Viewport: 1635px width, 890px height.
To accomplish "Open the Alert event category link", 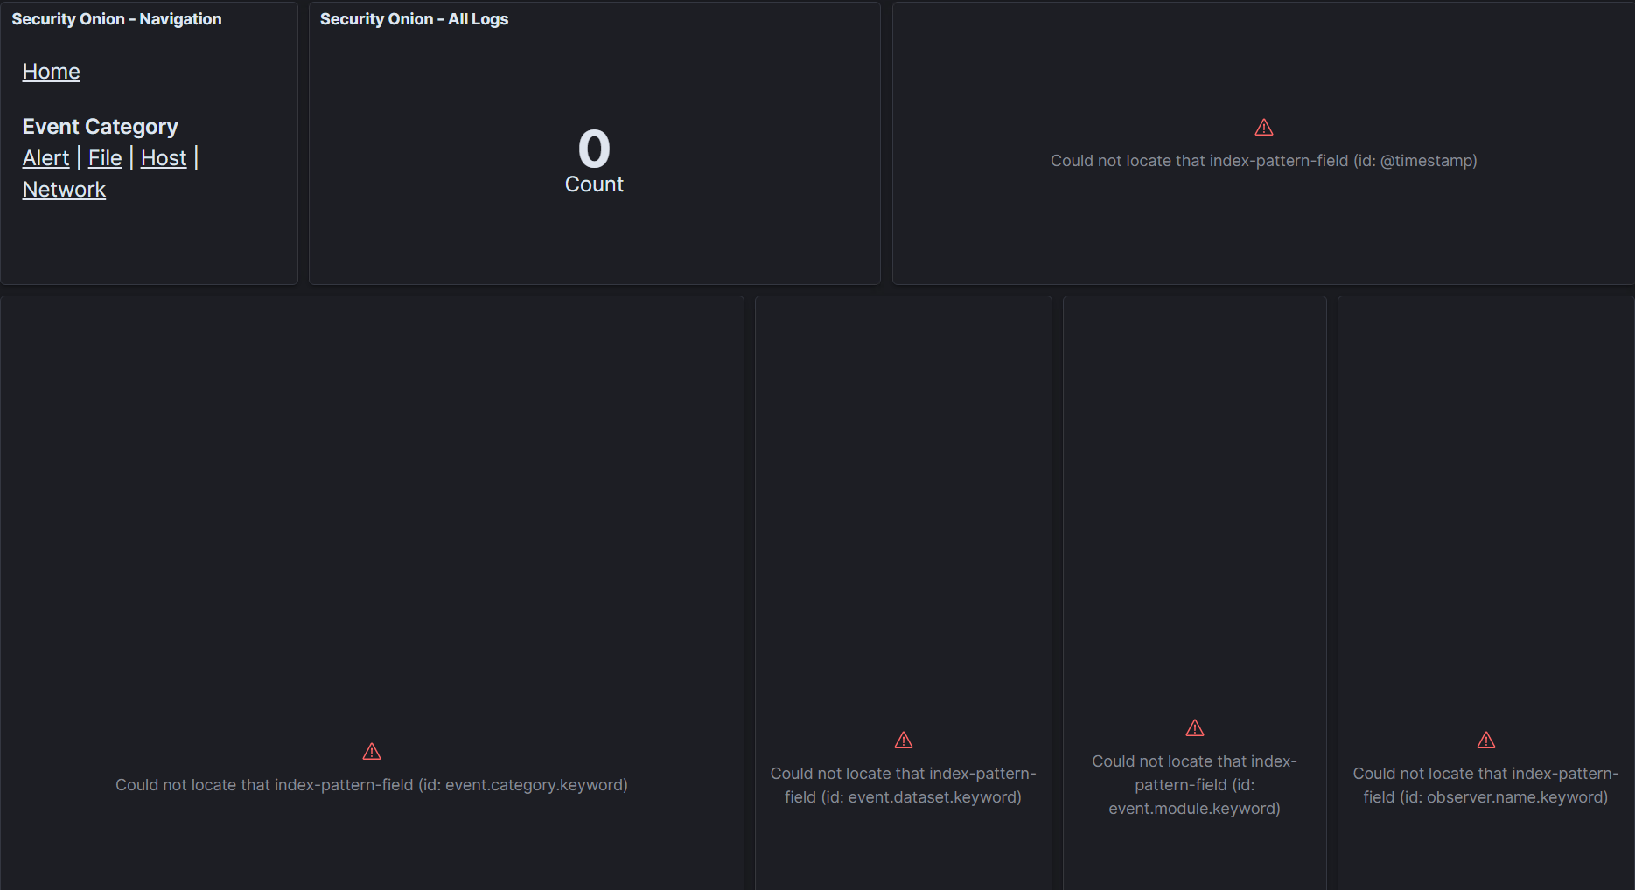I will [x=45, y=158].
